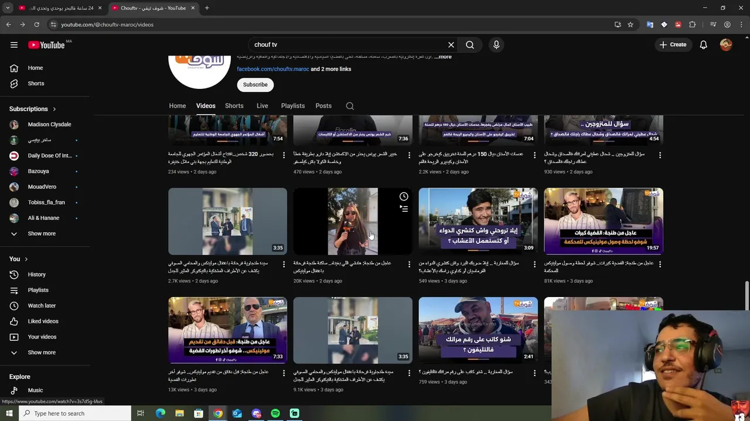Image resolution: width=750 pixels, height=421 pixels.
Task: Bookmark this page with the star icon
Action: [630, 25]
